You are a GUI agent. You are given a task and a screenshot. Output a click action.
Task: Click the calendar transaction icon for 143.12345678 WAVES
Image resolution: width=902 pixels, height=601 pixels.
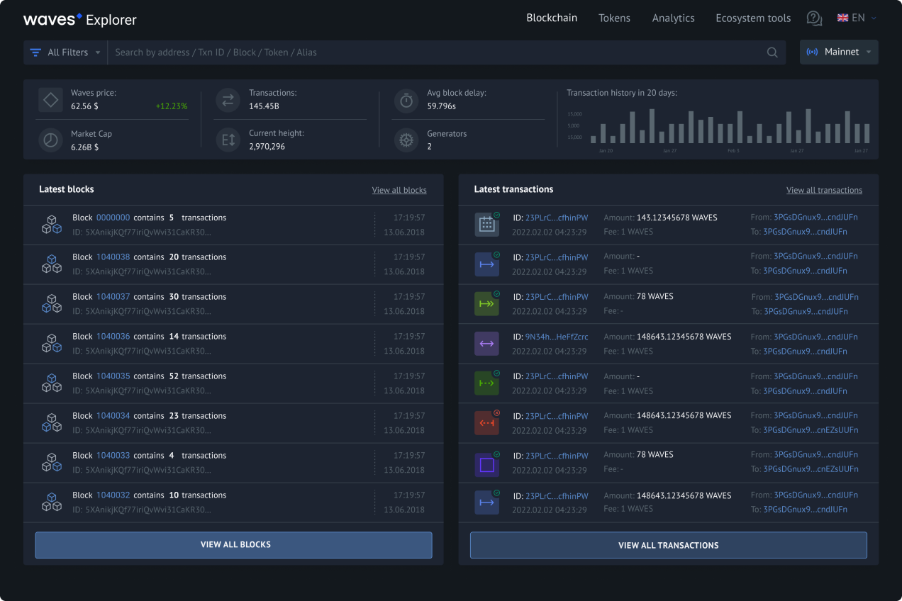487,225
